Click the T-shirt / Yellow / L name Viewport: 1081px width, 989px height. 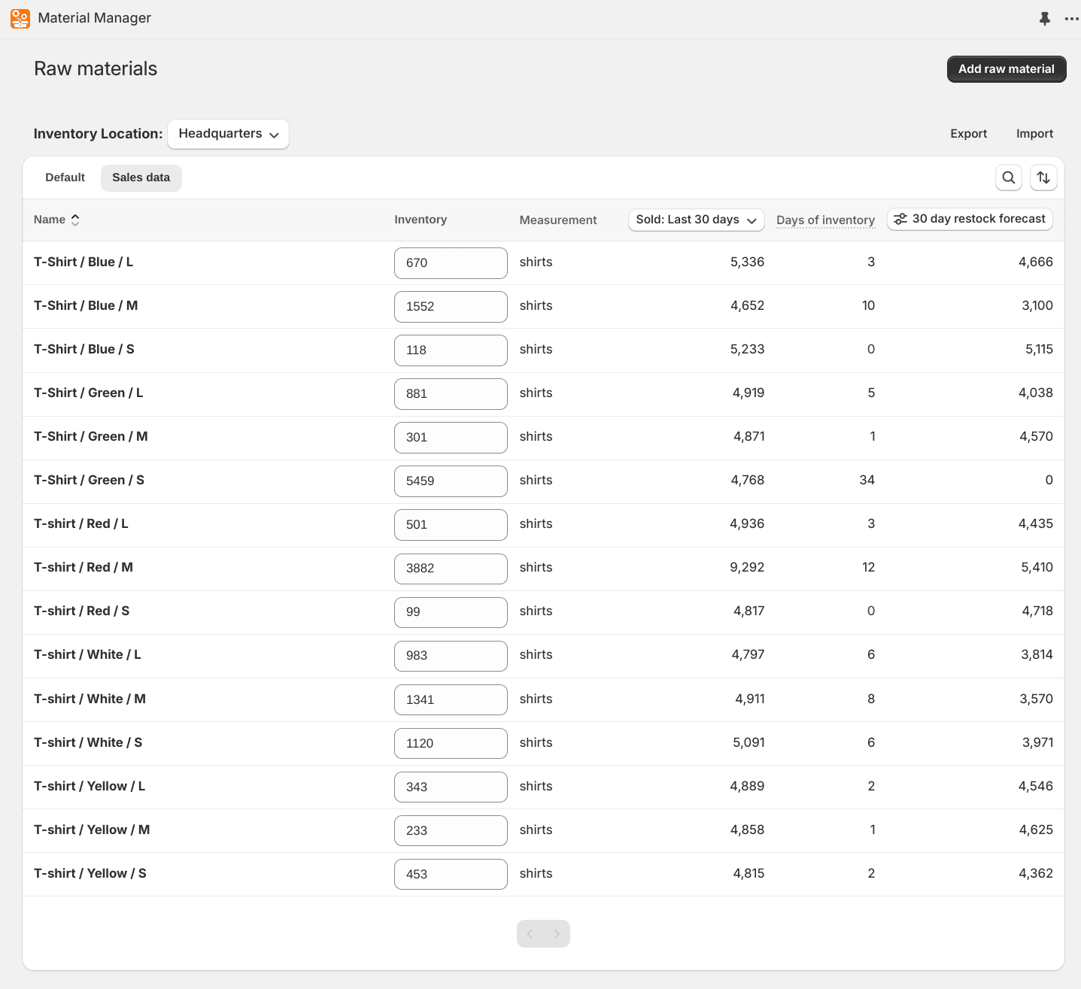tap(90, 786)
